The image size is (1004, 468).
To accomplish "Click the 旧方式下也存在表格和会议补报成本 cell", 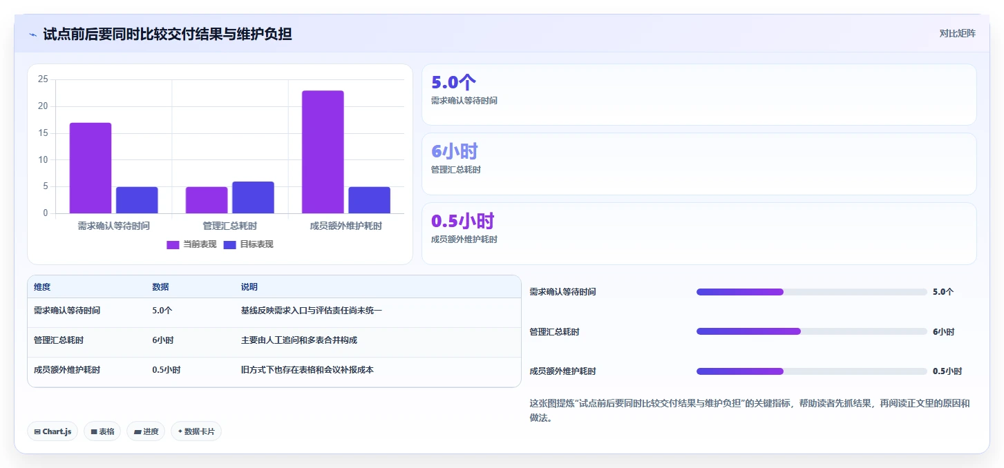I will coord(307,370).
